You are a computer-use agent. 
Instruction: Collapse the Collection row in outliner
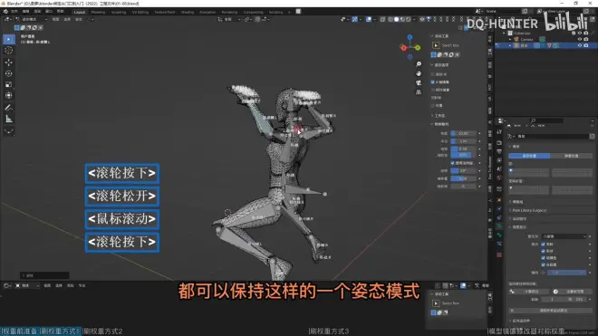(x=504, y=34)
